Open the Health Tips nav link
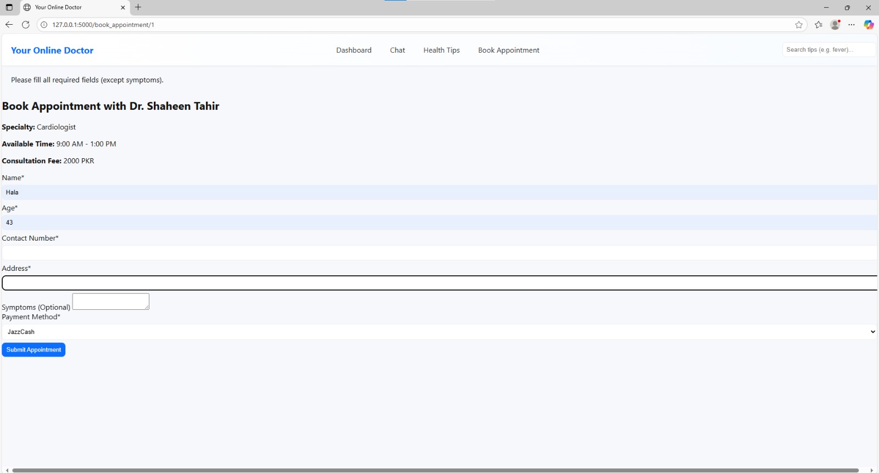 (x=442, y=50)
